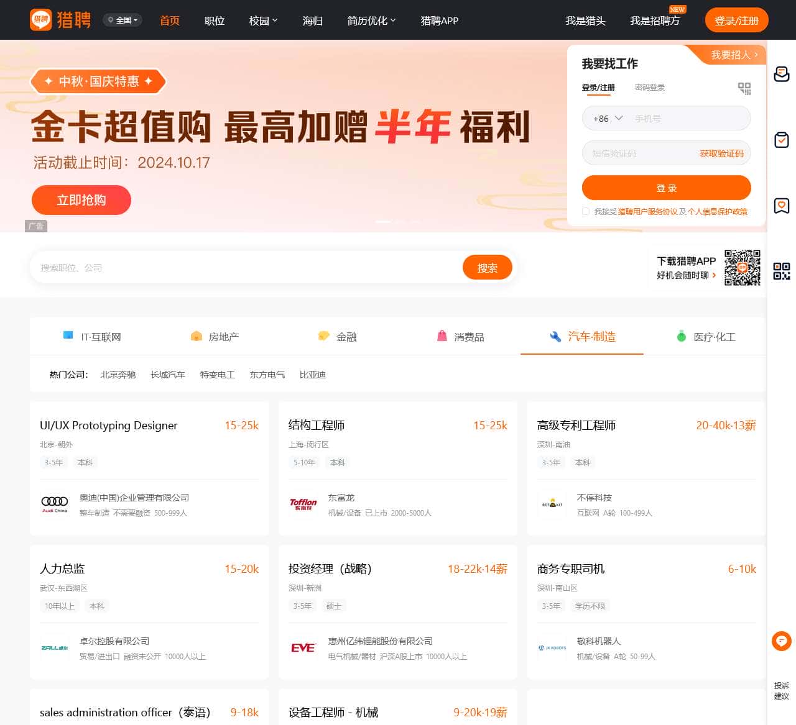Click the chat message sidebar icon

[782, 74]
